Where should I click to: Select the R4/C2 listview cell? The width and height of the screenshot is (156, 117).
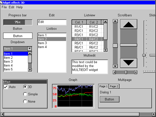(94, 39)
